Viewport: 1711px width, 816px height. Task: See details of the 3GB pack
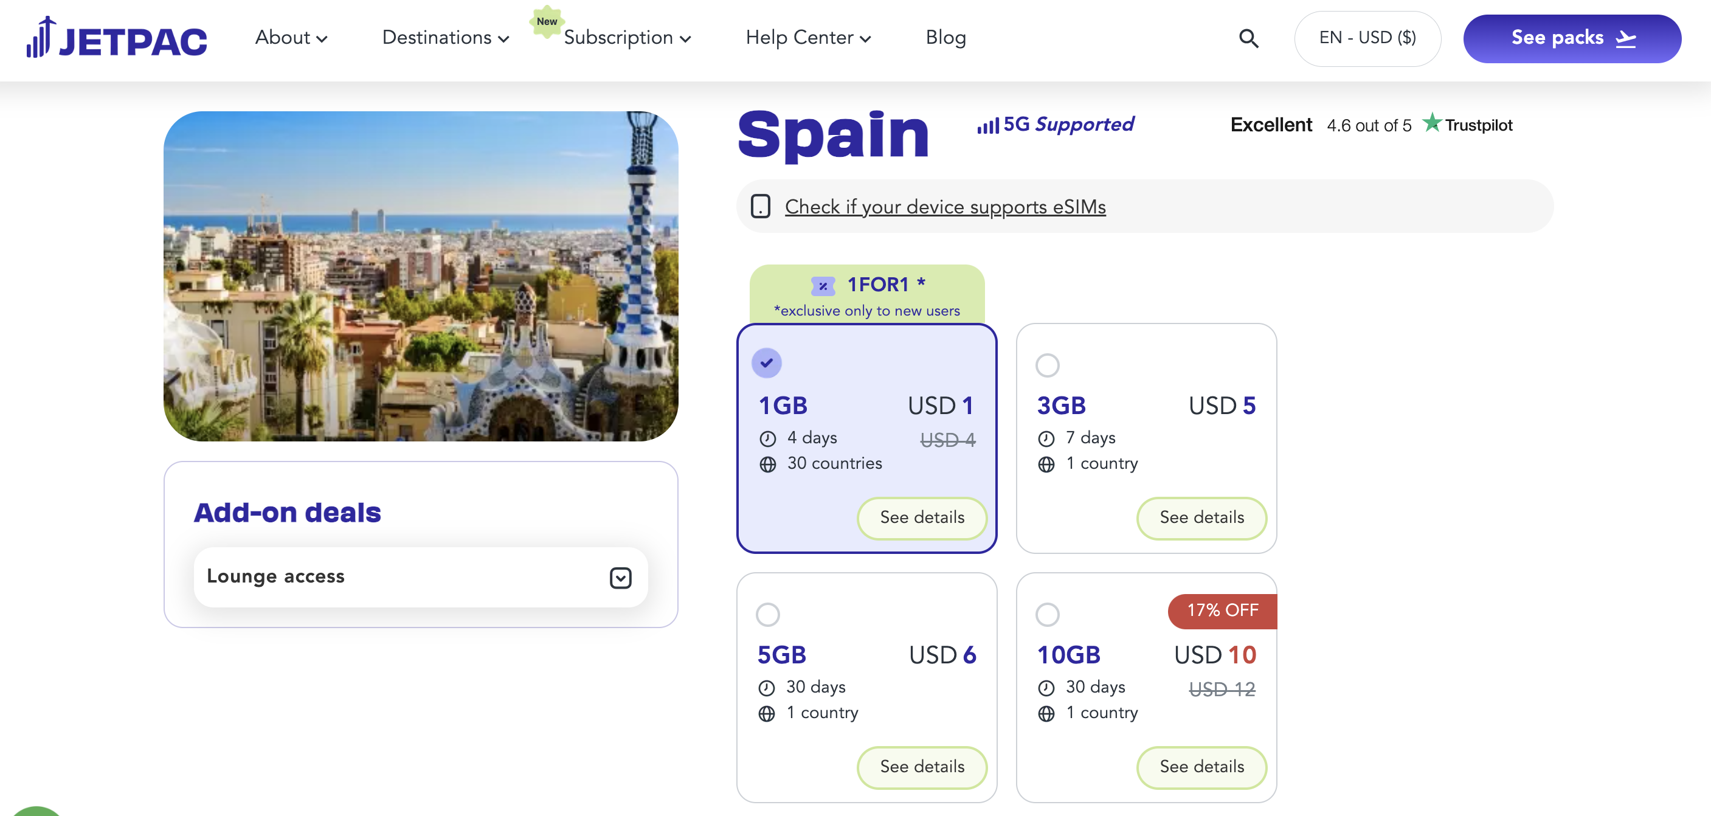click(x=1201, y=517)
